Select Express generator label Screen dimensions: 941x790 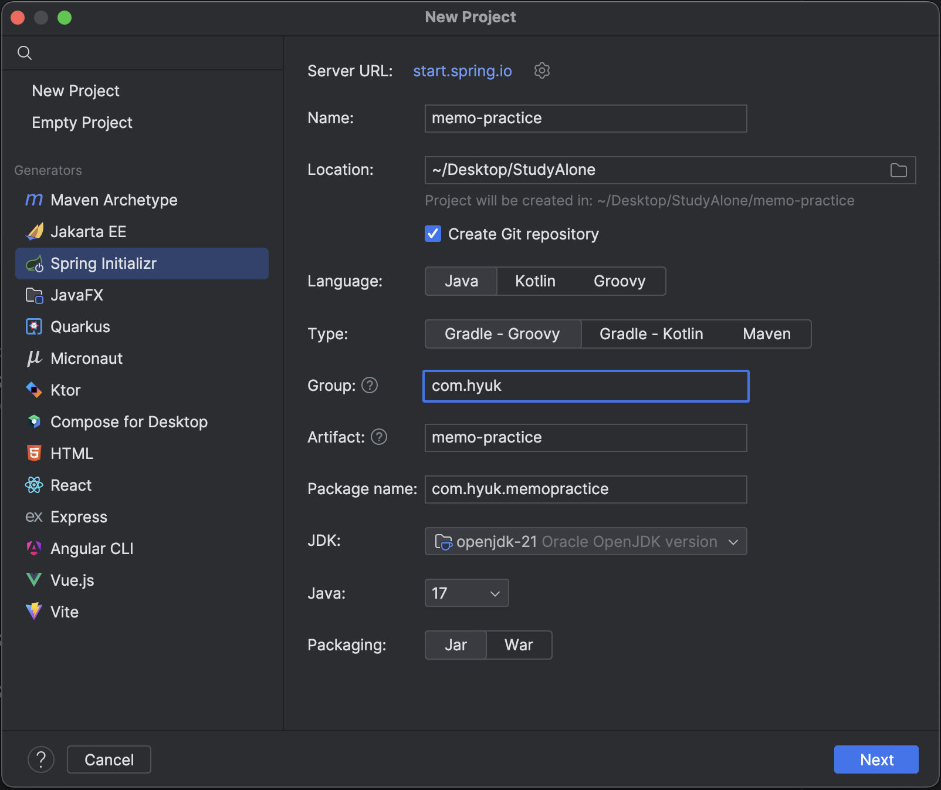(x=79, y=517)
